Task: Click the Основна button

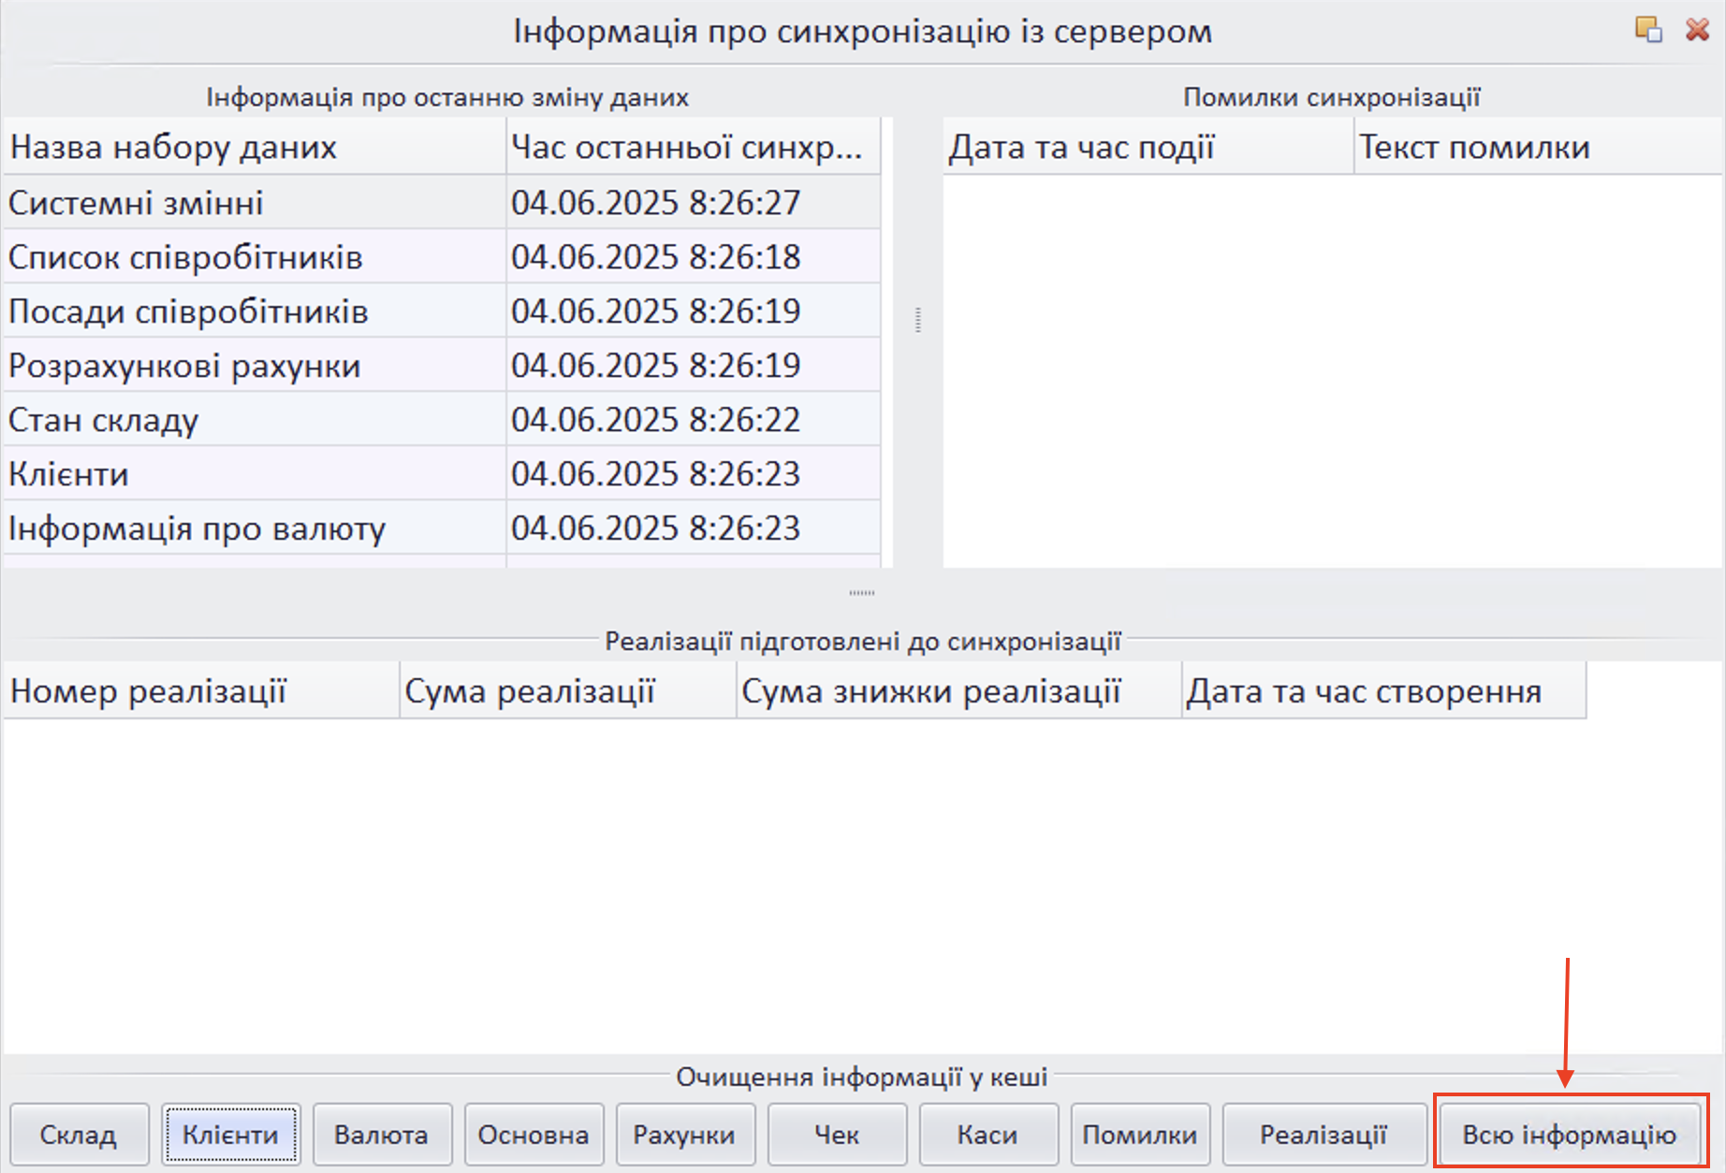Action: pyautogui.click(x=534, y=1135)
